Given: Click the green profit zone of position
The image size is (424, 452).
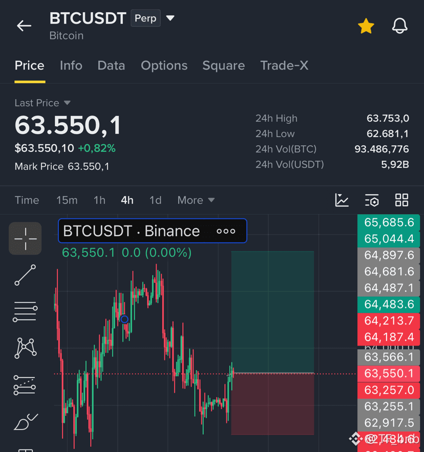Looking at the screenshot, I should coord(272,312).
